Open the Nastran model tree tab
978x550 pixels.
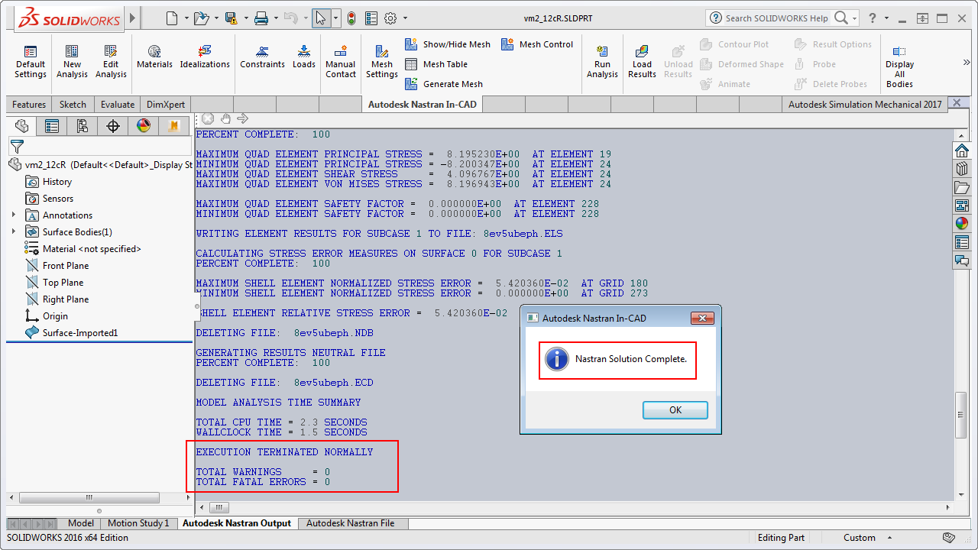(174, 126)
